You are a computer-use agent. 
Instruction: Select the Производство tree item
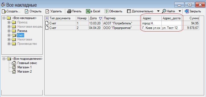(x=27, y=44)
